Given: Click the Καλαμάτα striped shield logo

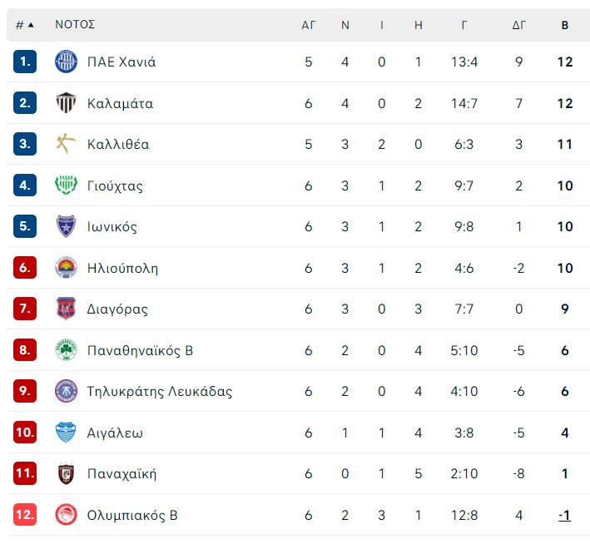Looking at the screenshot, I should pos(66,102).
